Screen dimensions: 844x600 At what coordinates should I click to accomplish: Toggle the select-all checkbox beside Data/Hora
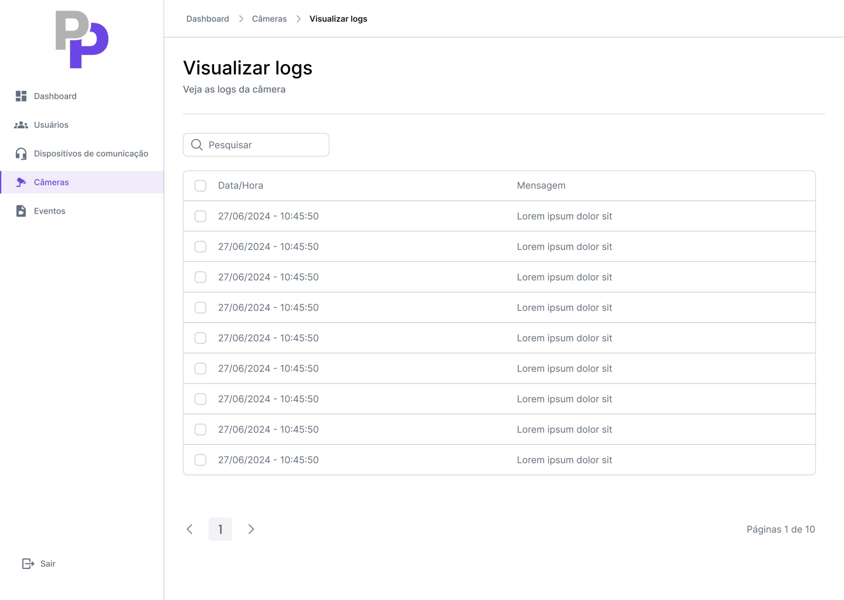coord(200,186)
